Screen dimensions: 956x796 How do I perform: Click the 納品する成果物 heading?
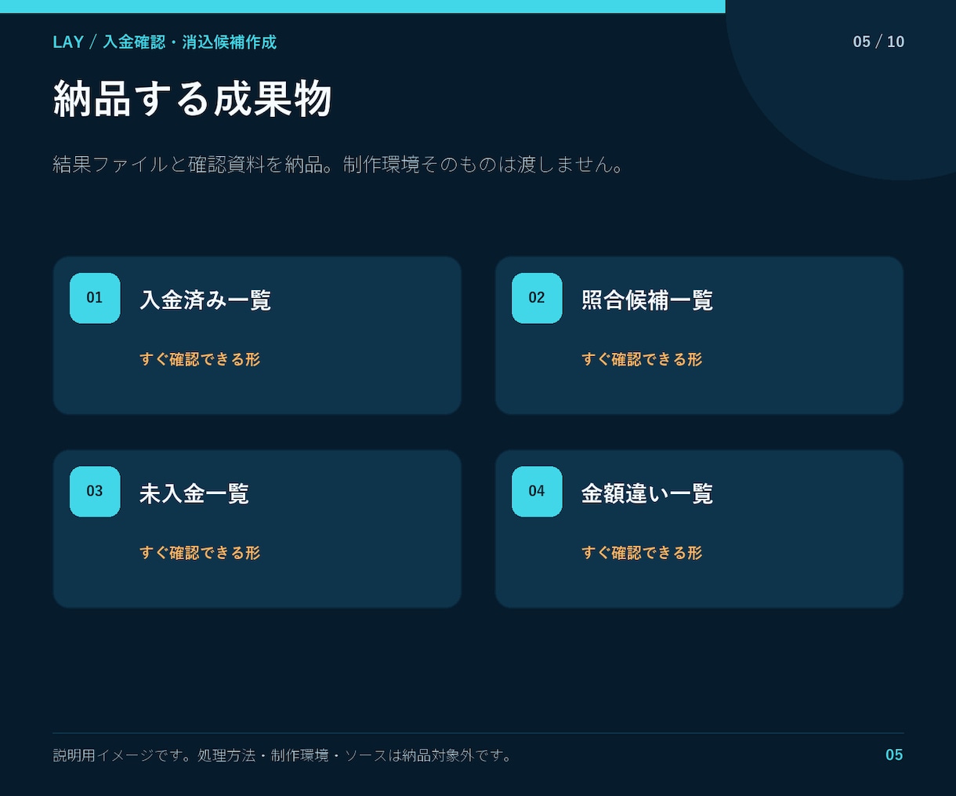click(x=193, y=99)
